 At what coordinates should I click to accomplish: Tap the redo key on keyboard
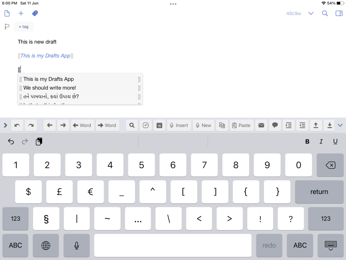pyautogui.click(x=269, y=245)
